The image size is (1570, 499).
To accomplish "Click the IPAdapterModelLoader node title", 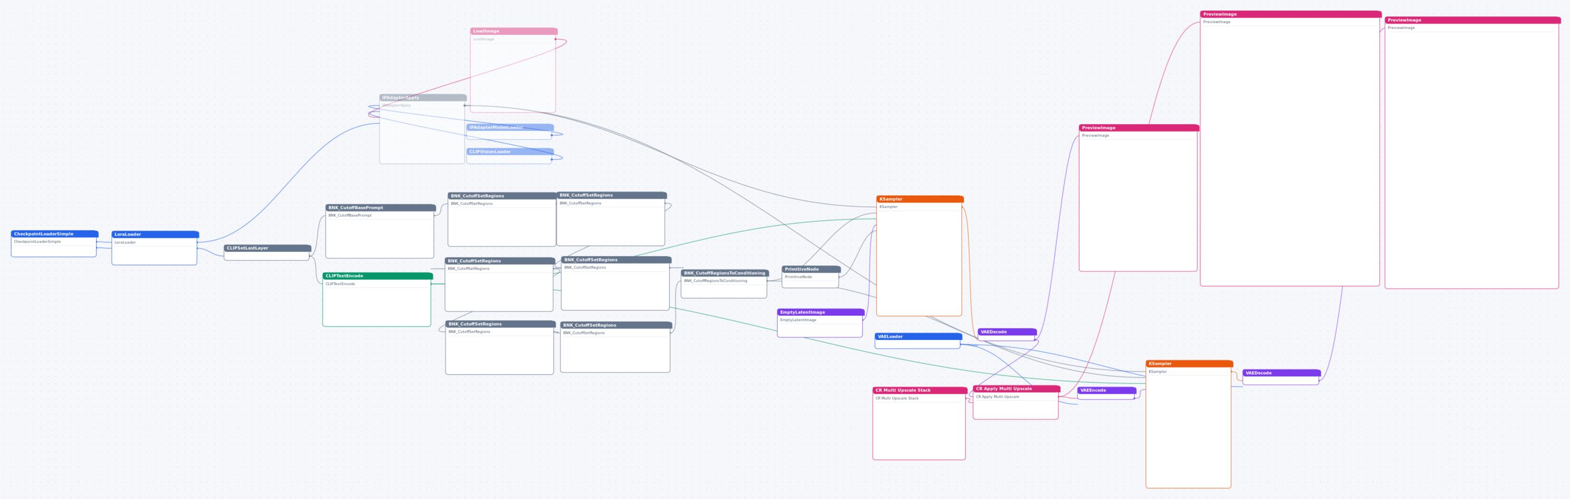I will tap(510, 127).
